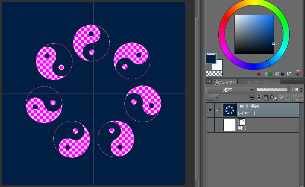Switch to the レイヤー tab
This screenshot has height=187, width=305.
225,82
